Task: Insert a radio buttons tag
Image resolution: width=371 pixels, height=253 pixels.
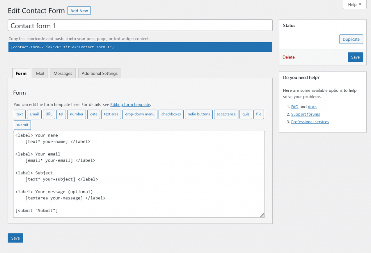Action: [199, 114]
